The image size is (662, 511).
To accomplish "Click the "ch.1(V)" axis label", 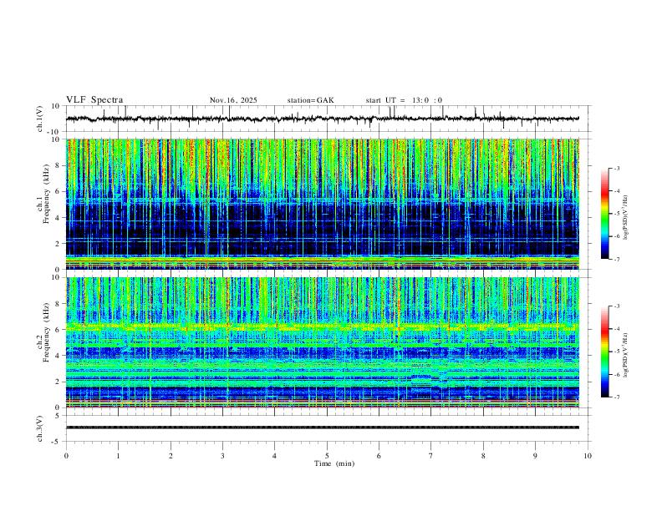I will pos(40,119).
